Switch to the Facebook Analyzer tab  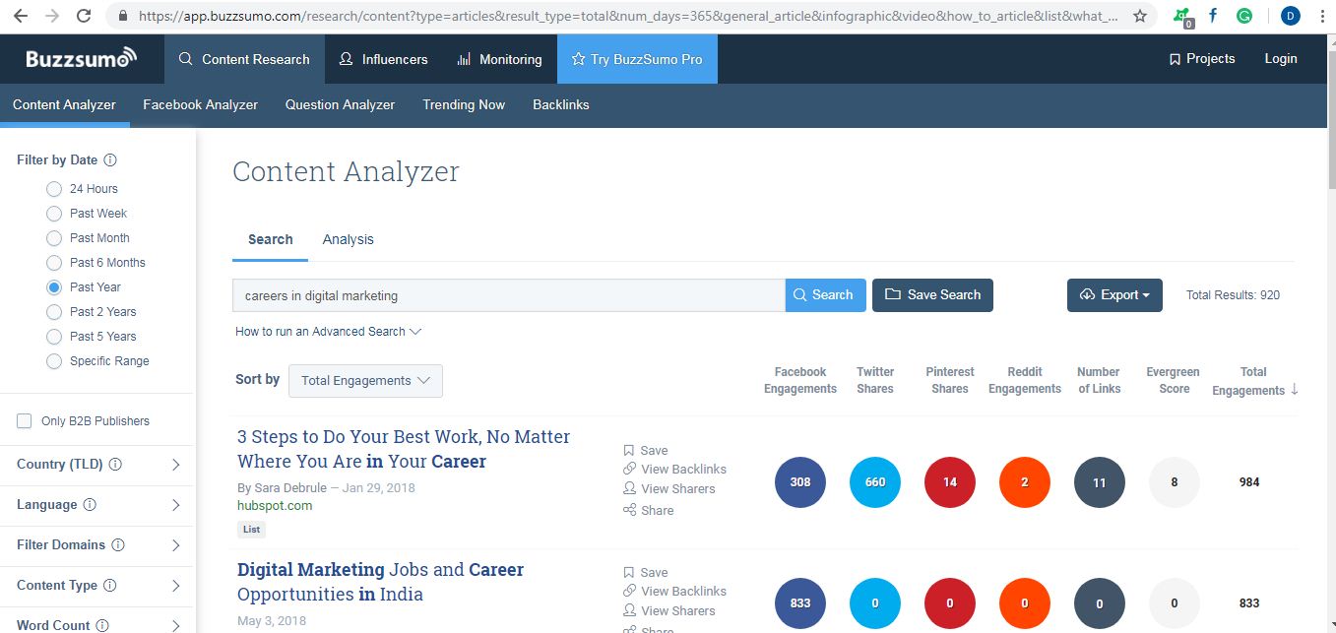tap(200, 104)
